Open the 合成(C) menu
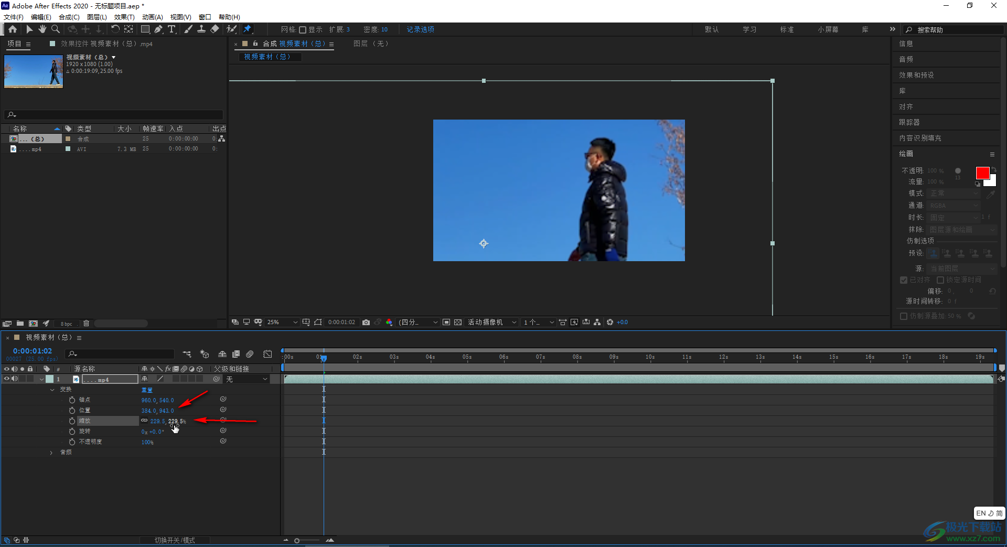Screen dimensions: 1007x547 point(69,17)
